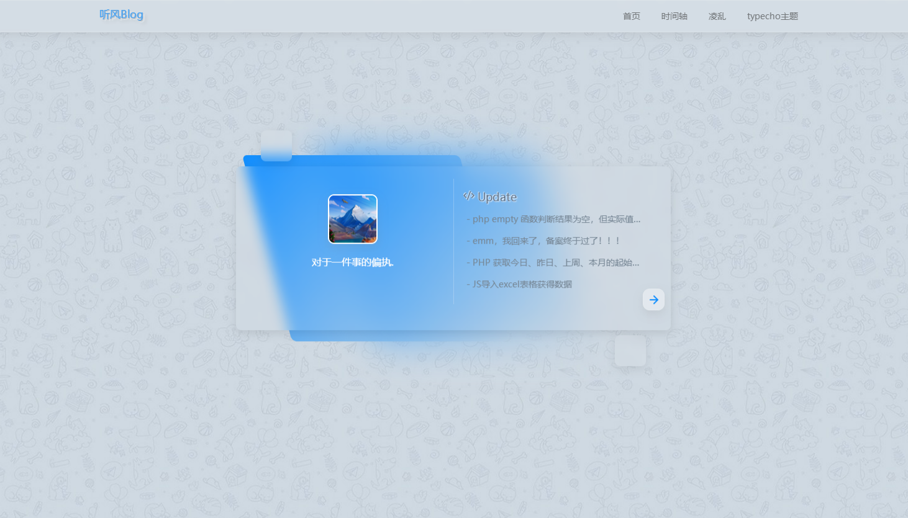Click the mountain featured image thumbnail
This screenshot has height=518, width=908.
coord(352,219)
